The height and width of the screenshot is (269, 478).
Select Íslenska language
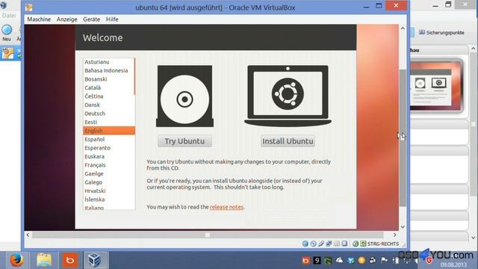(108, 200)
